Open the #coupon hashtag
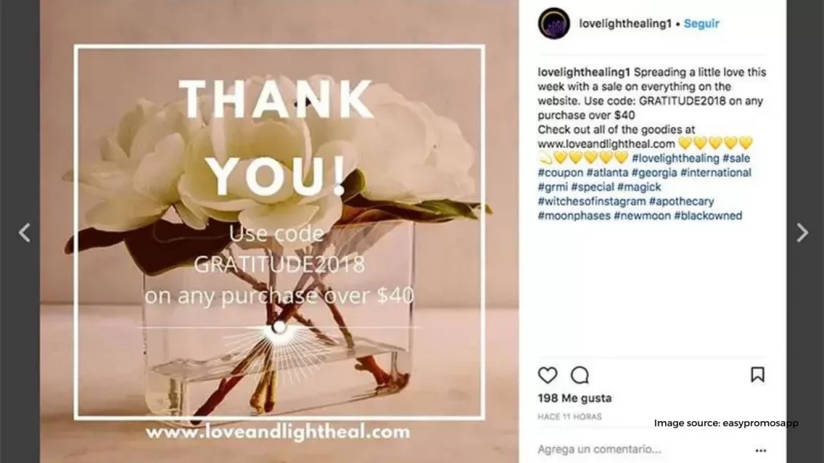 click(560, 173)
